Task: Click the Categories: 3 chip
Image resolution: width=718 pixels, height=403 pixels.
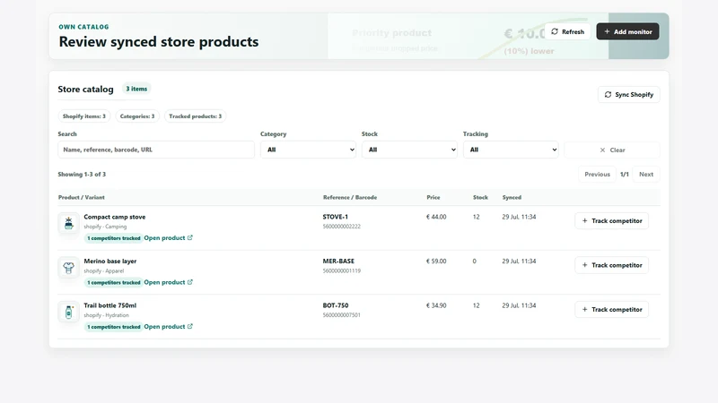Action: 137,116
